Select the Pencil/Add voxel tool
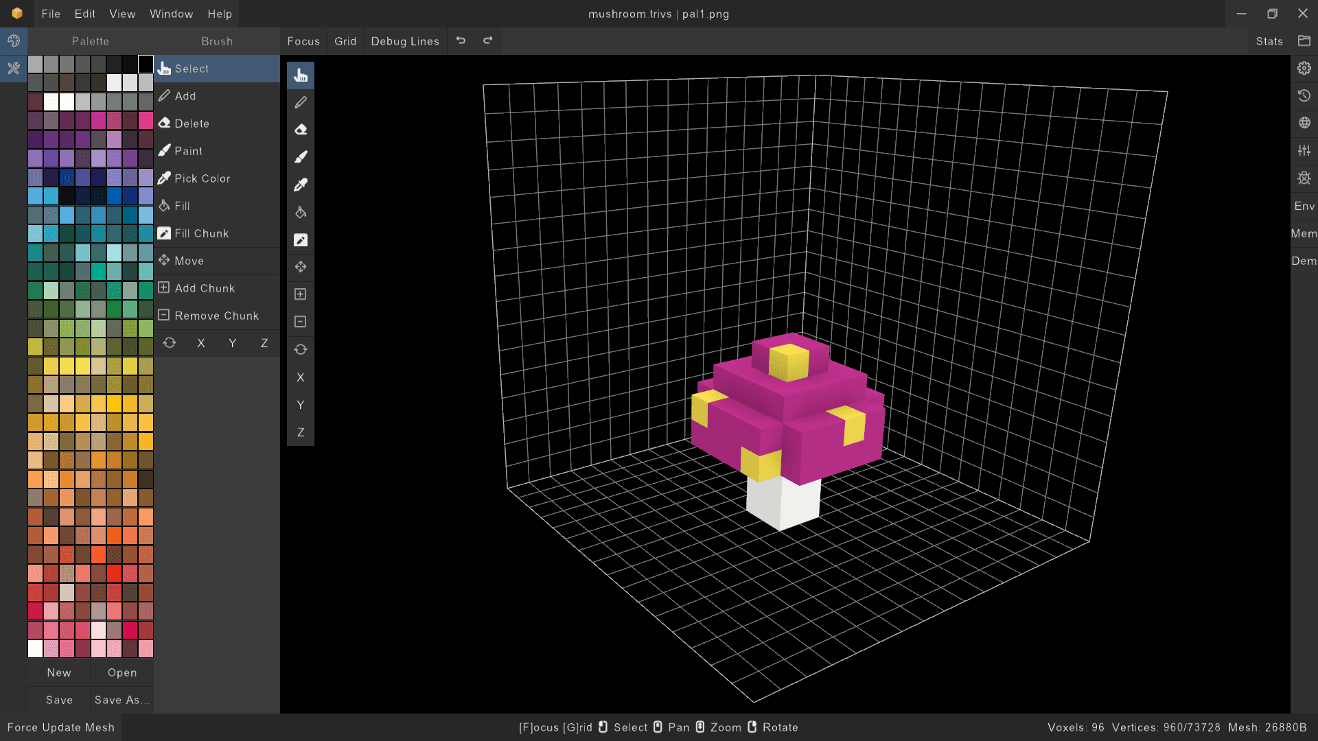Viewport: 1318px width, 741px height. (x=301, y=102)
